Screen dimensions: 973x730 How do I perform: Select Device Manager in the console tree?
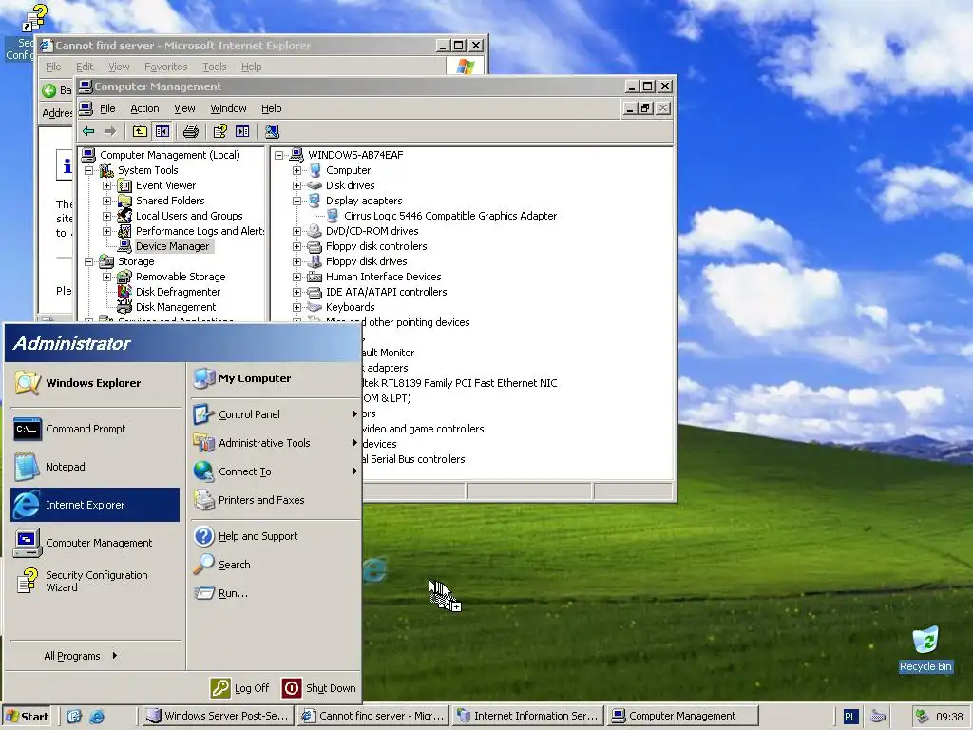[x=172, y=246]
